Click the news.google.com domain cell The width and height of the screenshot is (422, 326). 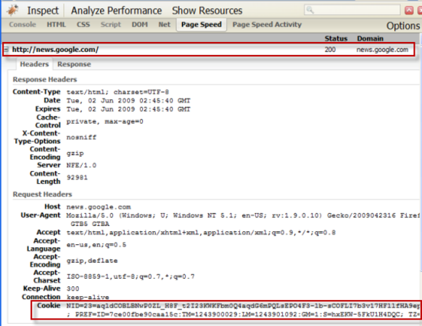382,50
